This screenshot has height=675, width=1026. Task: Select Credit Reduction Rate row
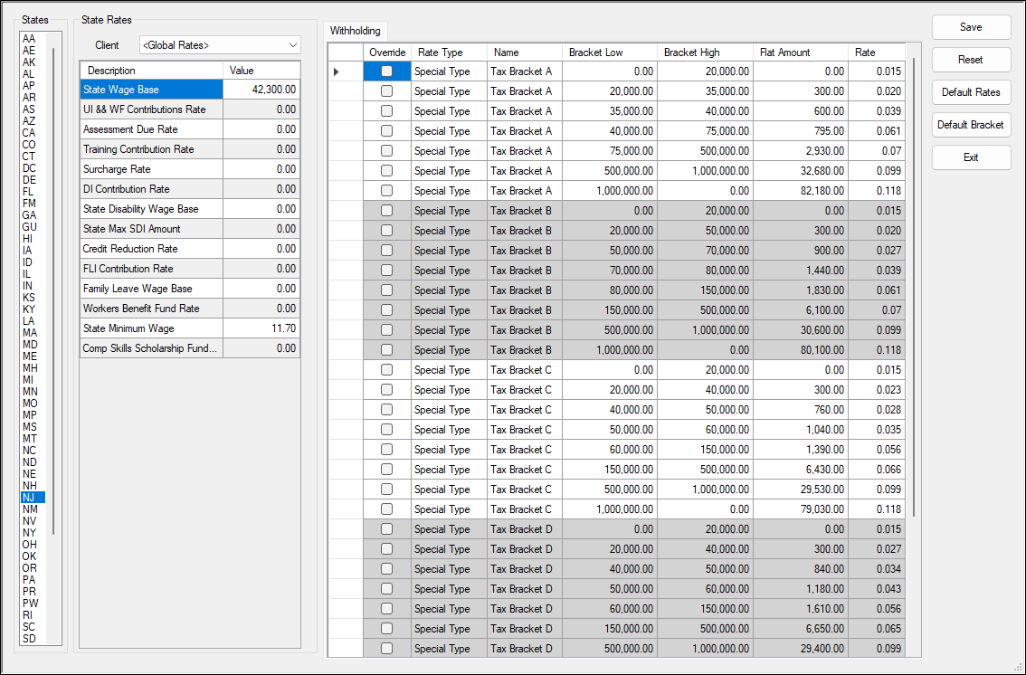tap(190, 249)
